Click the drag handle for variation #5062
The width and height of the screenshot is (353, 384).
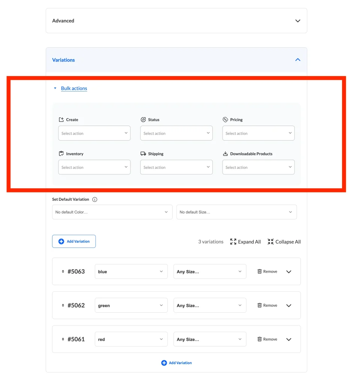[x=63, y=306]
